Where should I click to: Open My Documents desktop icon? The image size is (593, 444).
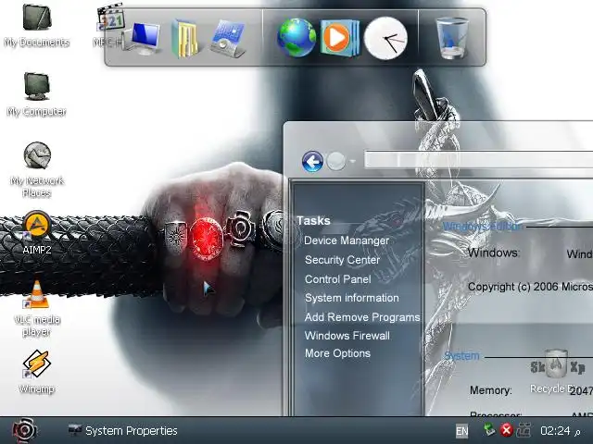[37, 25]
